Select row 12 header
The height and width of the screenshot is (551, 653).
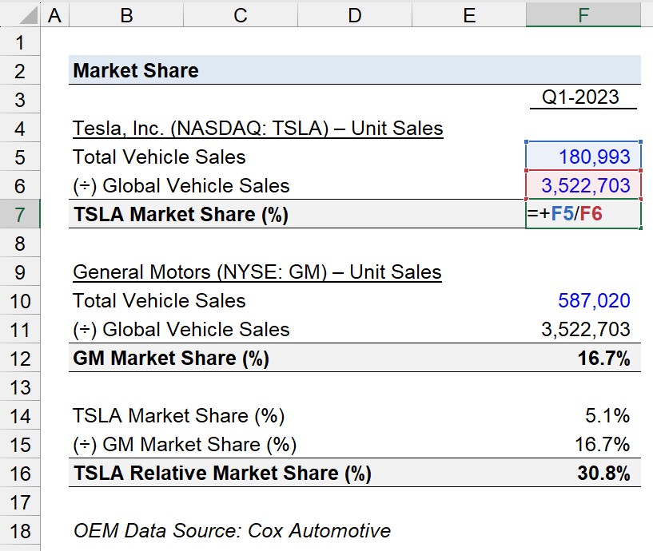[19, 359]
